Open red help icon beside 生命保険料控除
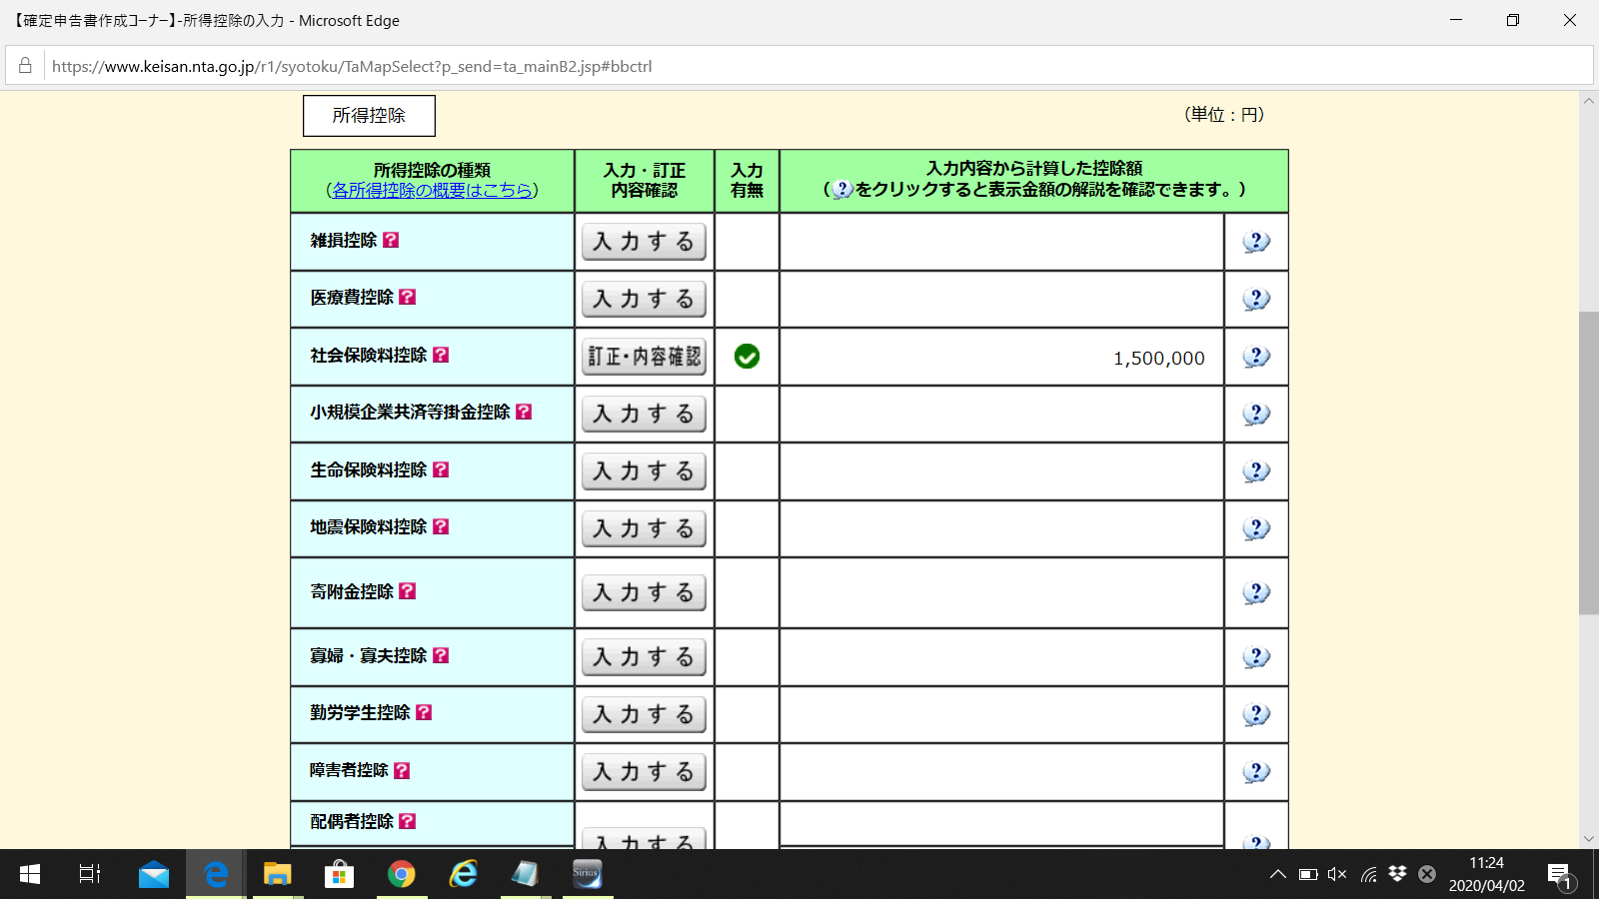1599x899 pixels. [441, 469]
